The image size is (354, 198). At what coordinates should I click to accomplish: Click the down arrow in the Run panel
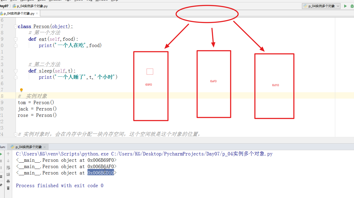coord(8,160)
